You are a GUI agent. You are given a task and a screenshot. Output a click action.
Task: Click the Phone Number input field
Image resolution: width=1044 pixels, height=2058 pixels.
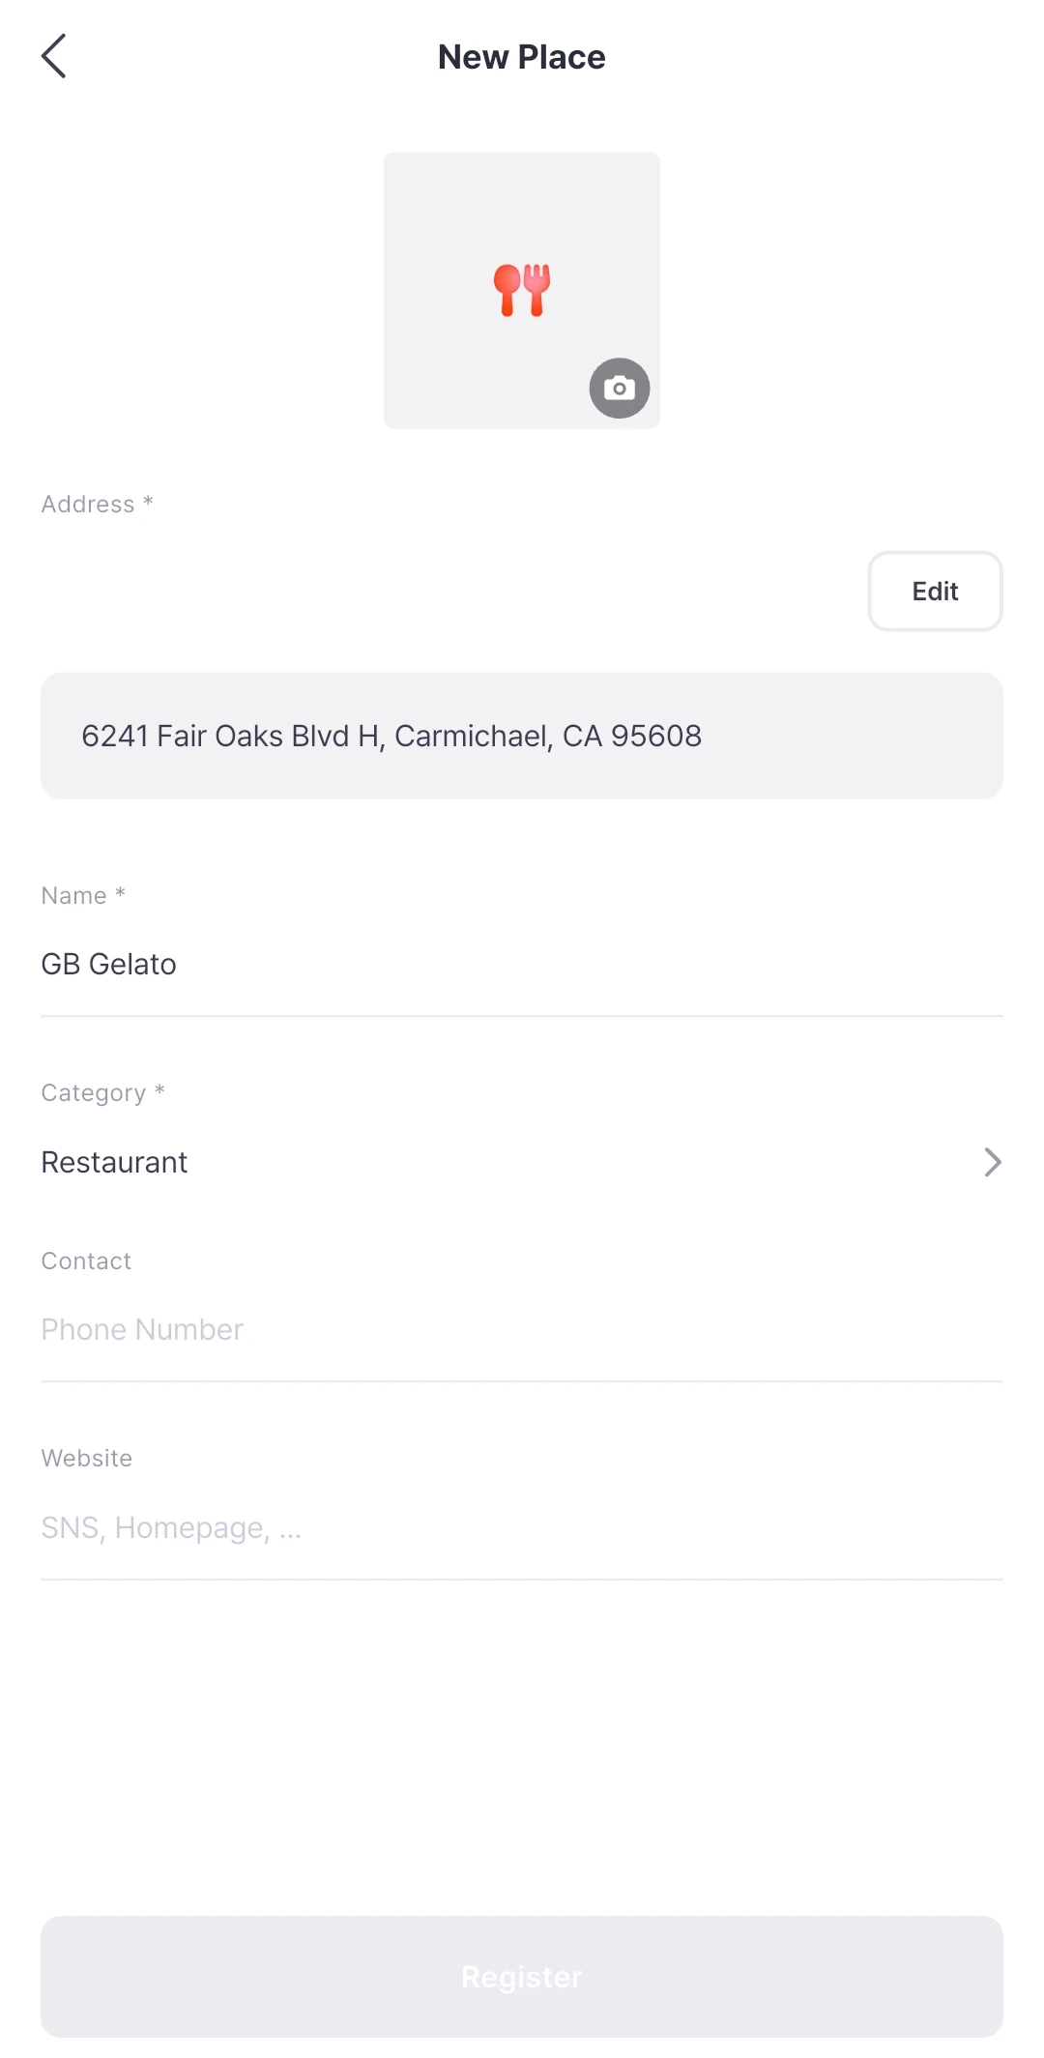522,1330
